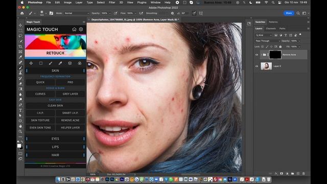Open brush settings panel icon in options bar
Viewport: 327px width, 184px height.
[x=51, y=13]
